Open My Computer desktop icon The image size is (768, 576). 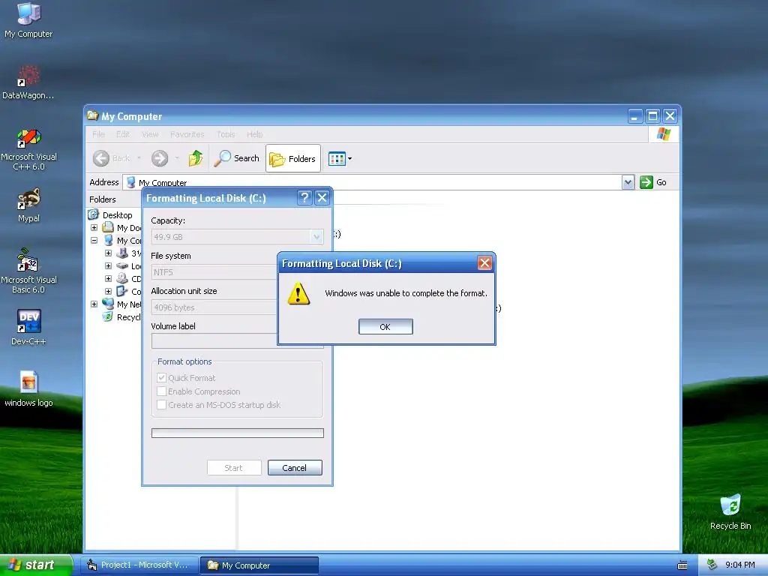28,20
